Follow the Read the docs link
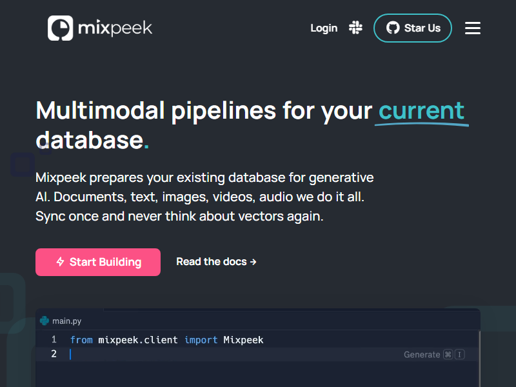The image size is (516, 387). (x=216, y=262)
